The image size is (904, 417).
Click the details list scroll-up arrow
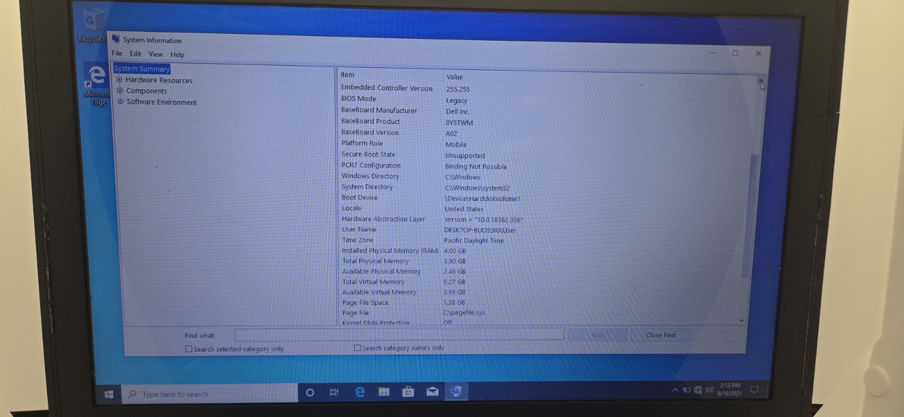pyautogui.click(x=760, y=82)
